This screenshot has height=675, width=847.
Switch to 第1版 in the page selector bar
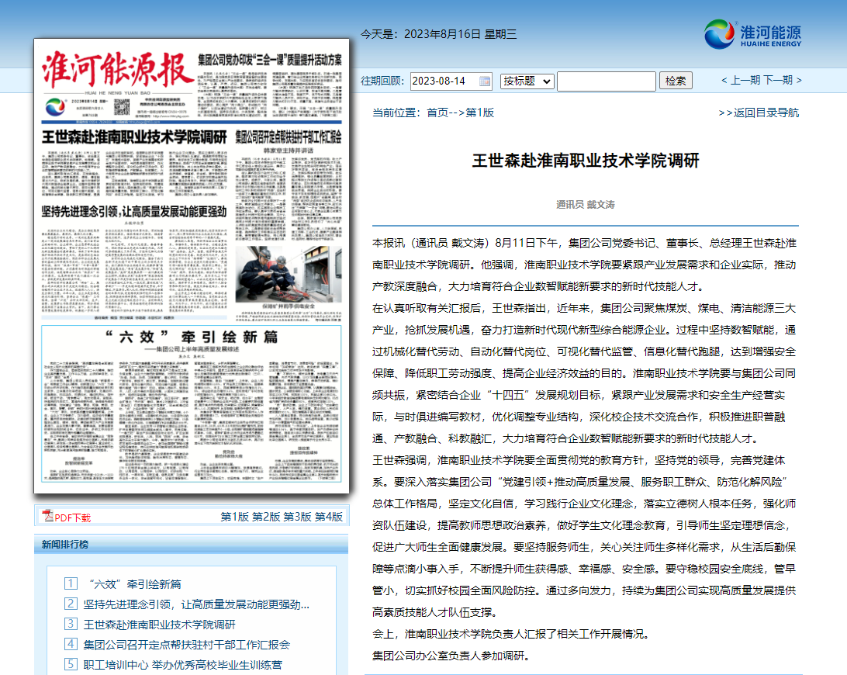point(234,517)
